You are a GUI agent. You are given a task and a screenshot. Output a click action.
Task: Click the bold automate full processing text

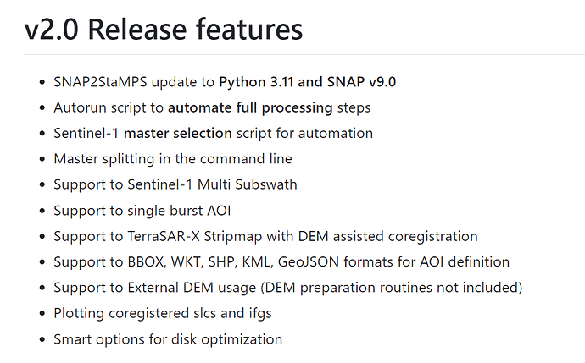tap(250, 107)
